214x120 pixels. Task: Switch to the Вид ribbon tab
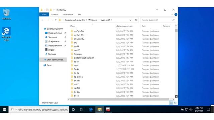(80, 14)
